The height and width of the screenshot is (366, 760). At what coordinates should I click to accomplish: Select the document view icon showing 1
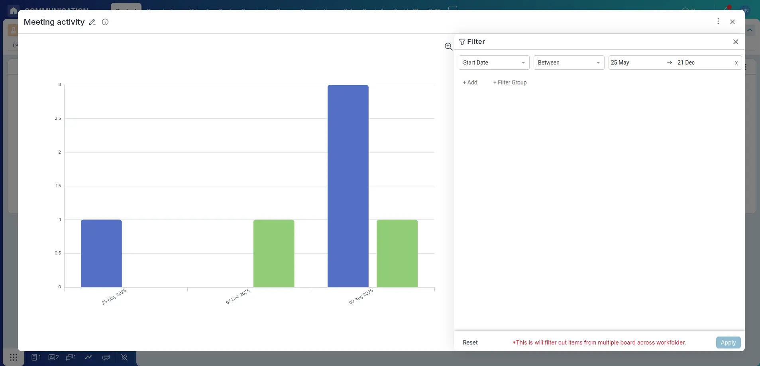(35, 357)
